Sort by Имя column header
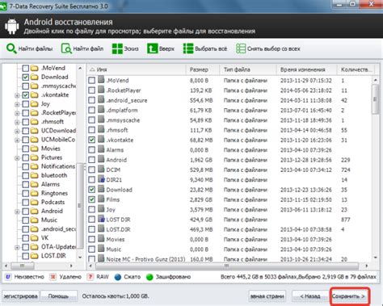This screenshot has width=383, height=306. click(x=137, y=69)
